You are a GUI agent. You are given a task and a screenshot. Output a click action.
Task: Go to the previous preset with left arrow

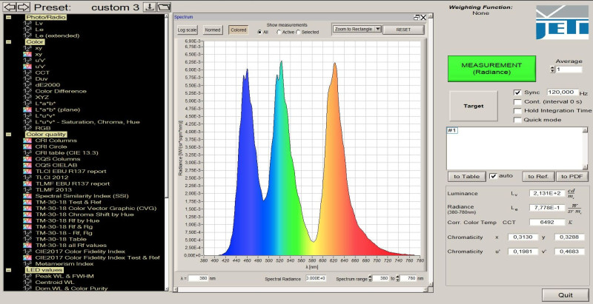point(10,7)
